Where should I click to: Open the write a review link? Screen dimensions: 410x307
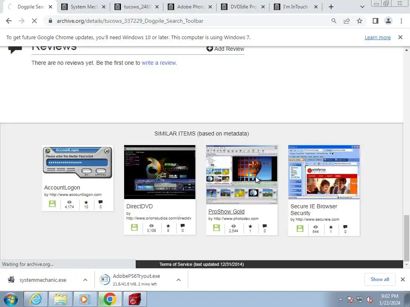159,63
